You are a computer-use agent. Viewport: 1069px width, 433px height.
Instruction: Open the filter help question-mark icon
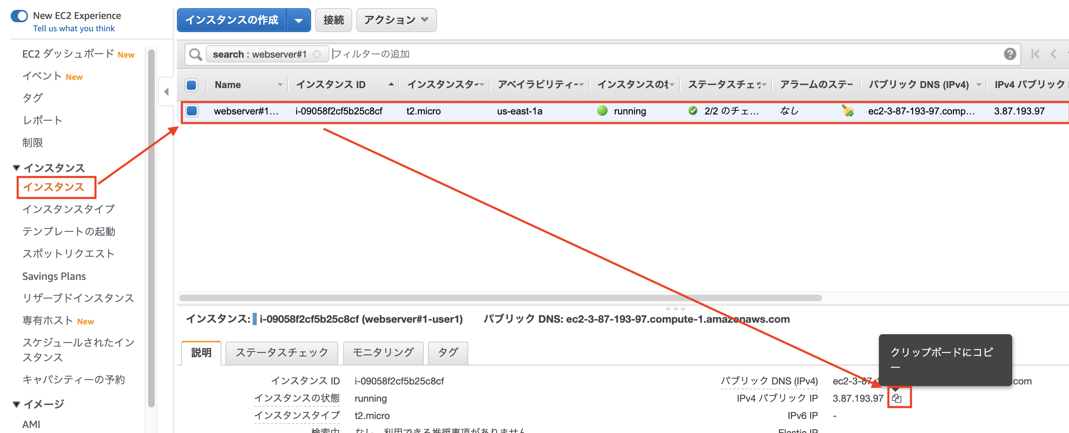1010,54
